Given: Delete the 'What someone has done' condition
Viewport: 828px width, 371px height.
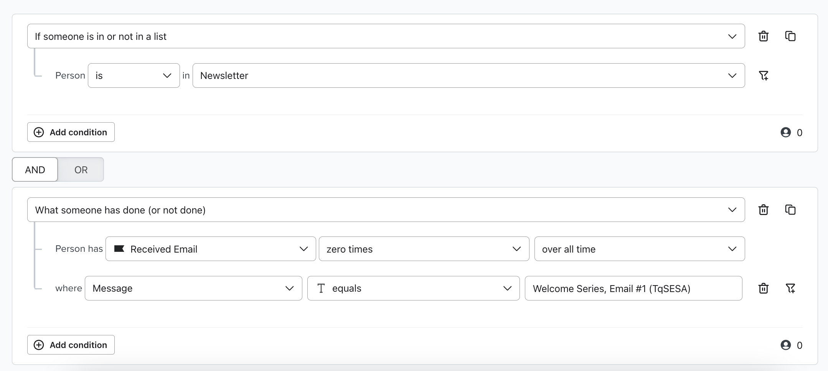Looking at the screenshot, I should click(763, 210).
